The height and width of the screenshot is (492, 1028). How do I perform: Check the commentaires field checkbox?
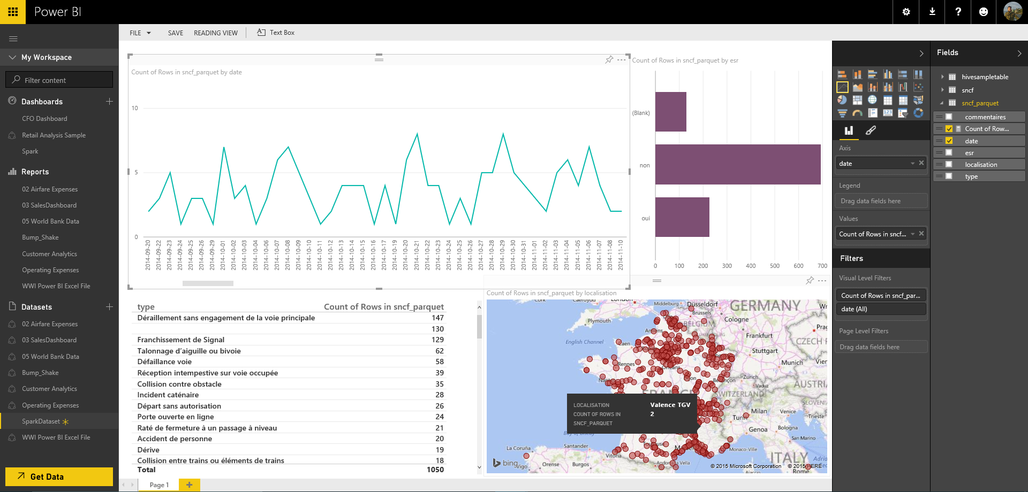[949, 117]
